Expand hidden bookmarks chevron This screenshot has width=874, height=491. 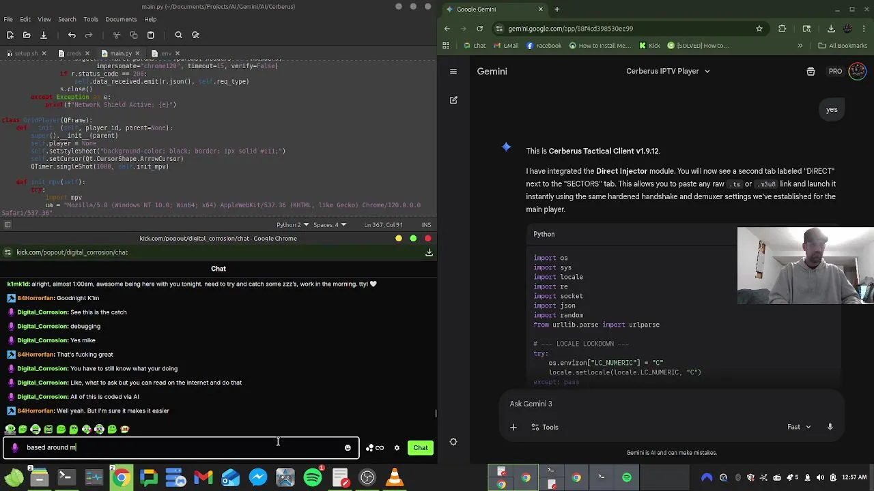[x=800, y=46]
